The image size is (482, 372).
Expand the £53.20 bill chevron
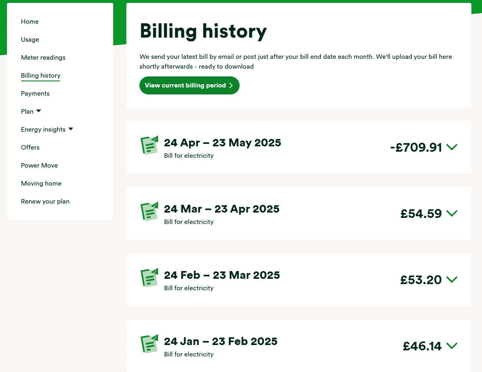pyautogui.click(x=452, y=280)
